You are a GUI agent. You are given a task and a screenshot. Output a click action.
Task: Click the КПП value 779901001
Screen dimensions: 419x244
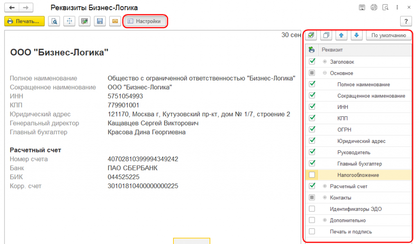[124, 105]
